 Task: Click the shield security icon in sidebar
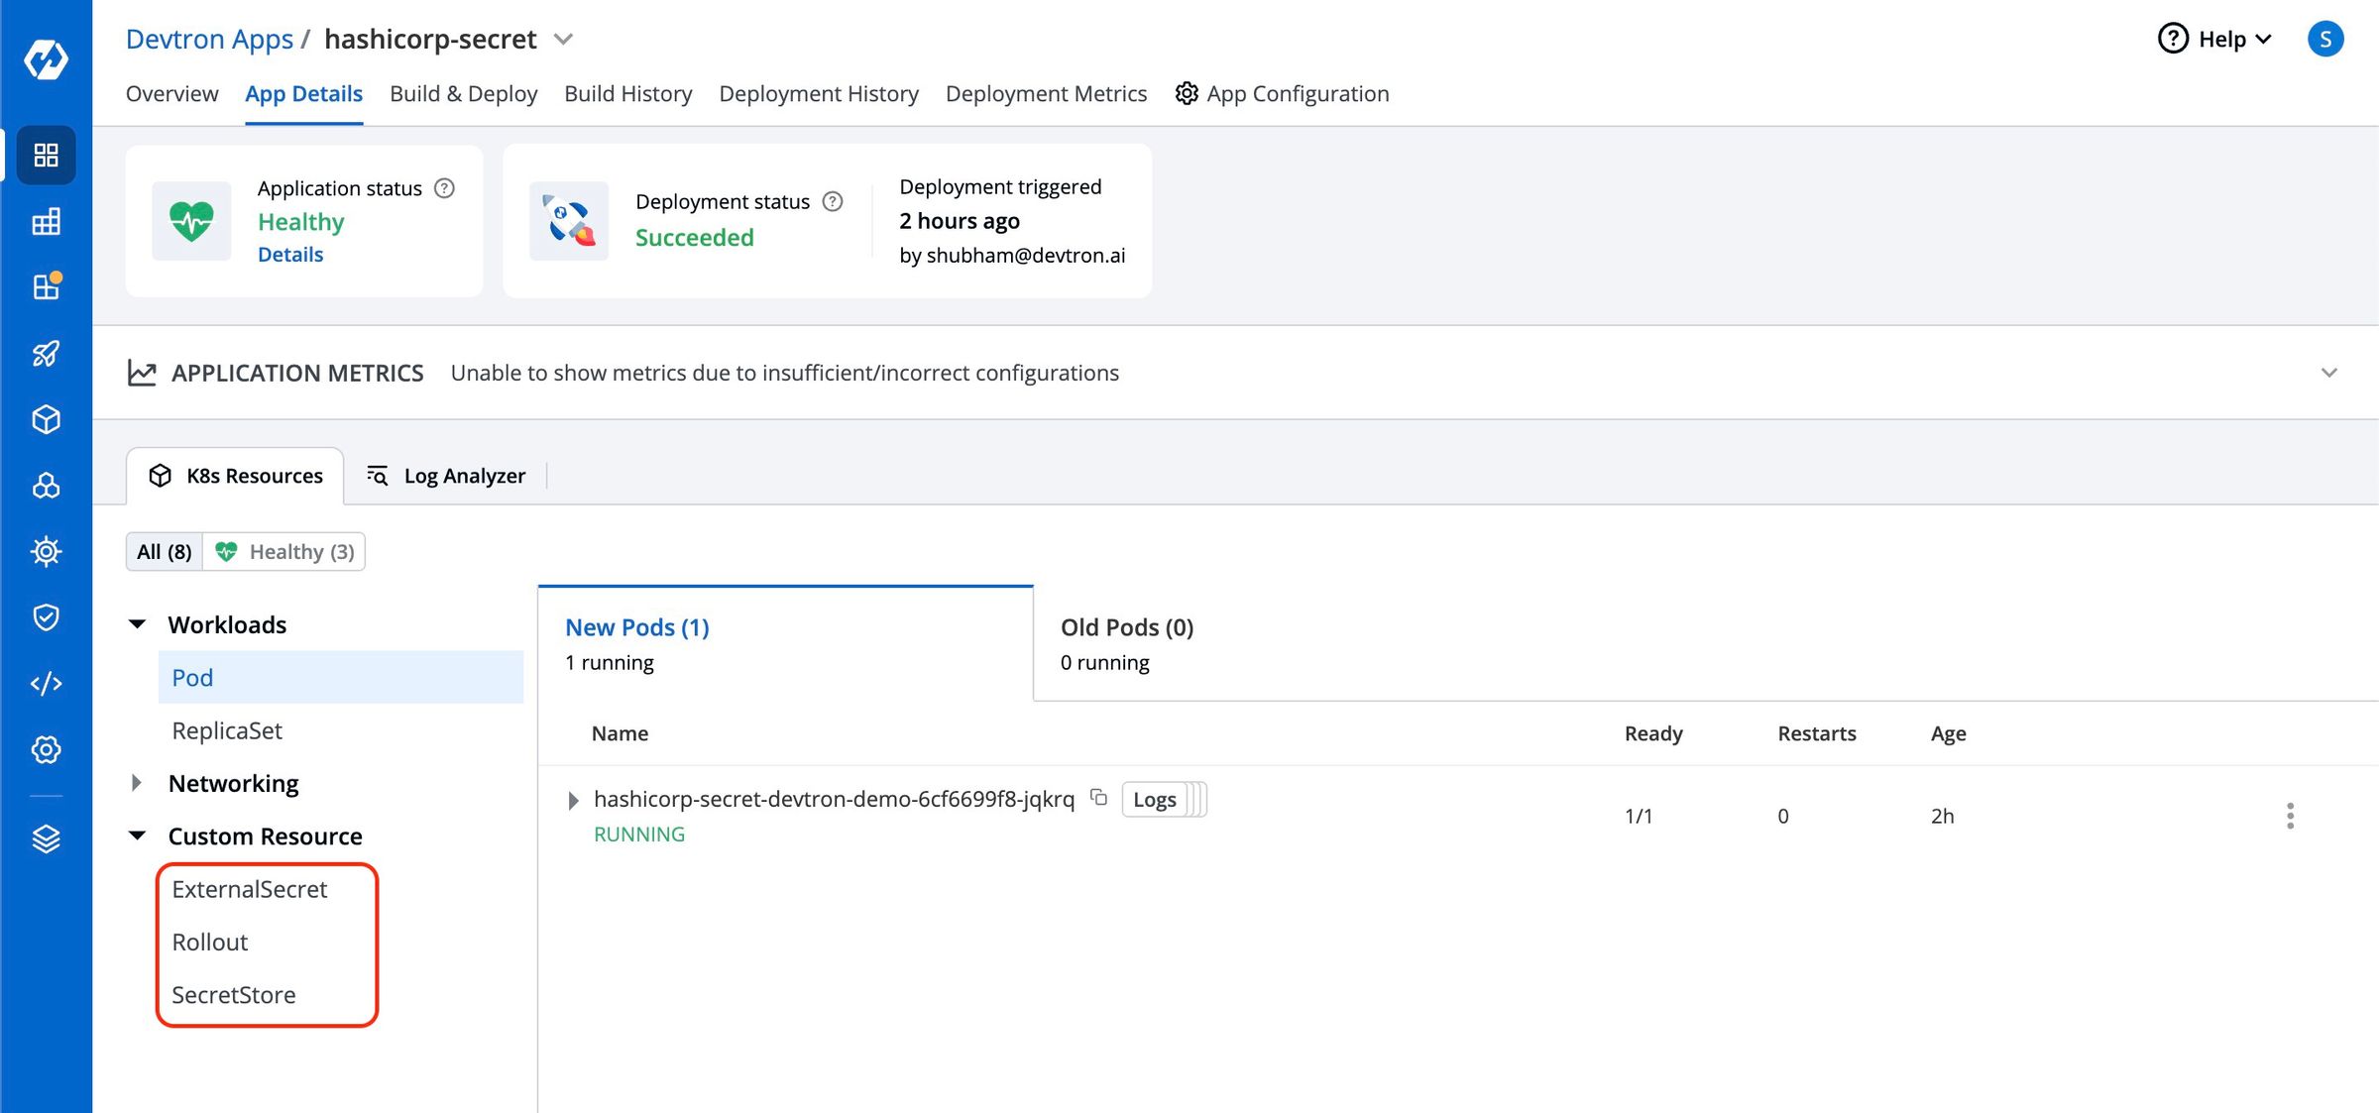pyautogui.click(x=46, y=617)
